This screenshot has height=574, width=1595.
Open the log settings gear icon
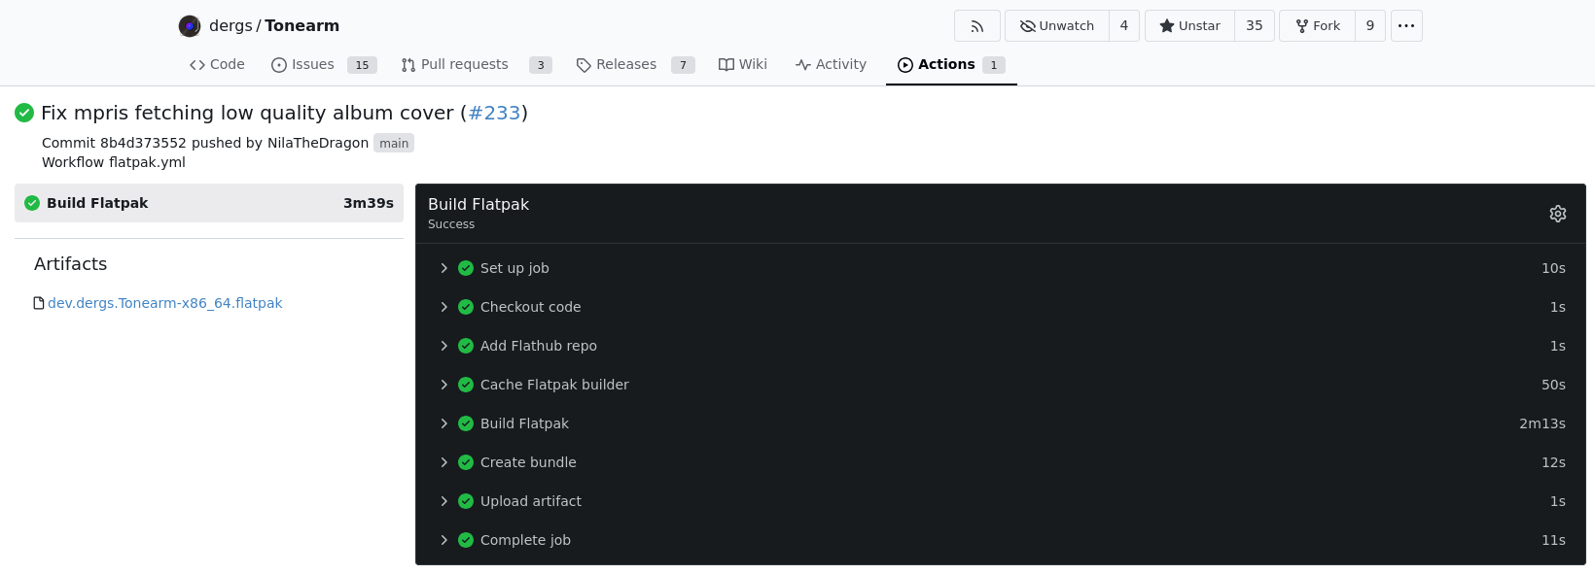point(1557,214)
